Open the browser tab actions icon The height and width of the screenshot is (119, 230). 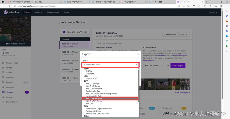point(3,2)
